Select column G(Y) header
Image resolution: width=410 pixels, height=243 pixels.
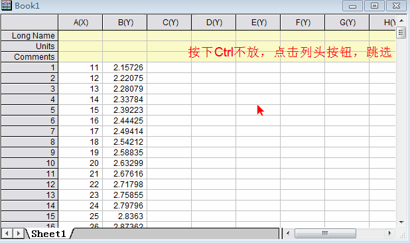tap(347, 23)
